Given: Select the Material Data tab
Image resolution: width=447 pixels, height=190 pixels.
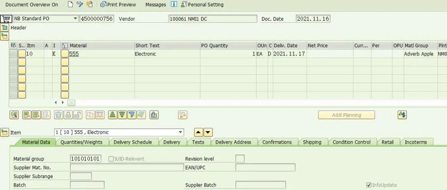Looking at the screenshot, I should coord(36,142).
